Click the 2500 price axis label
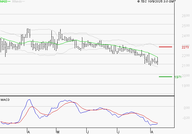The image size is (192, 134). (186, 26)
